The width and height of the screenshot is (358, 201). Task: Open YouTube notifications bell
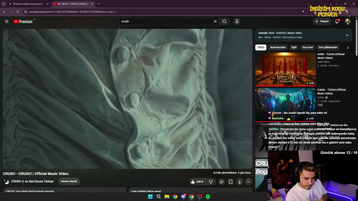click(x=337, y=21)
